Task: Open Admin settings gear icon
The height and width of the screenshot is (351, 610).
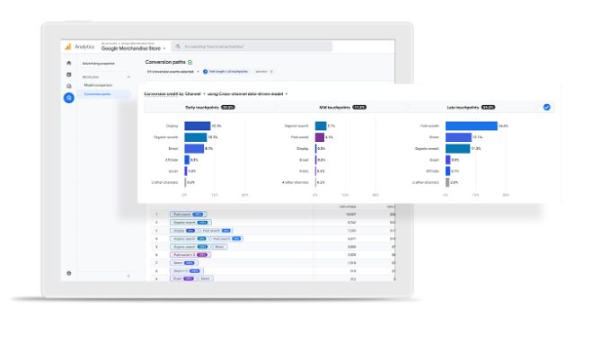Action: (x=69, y=273)
